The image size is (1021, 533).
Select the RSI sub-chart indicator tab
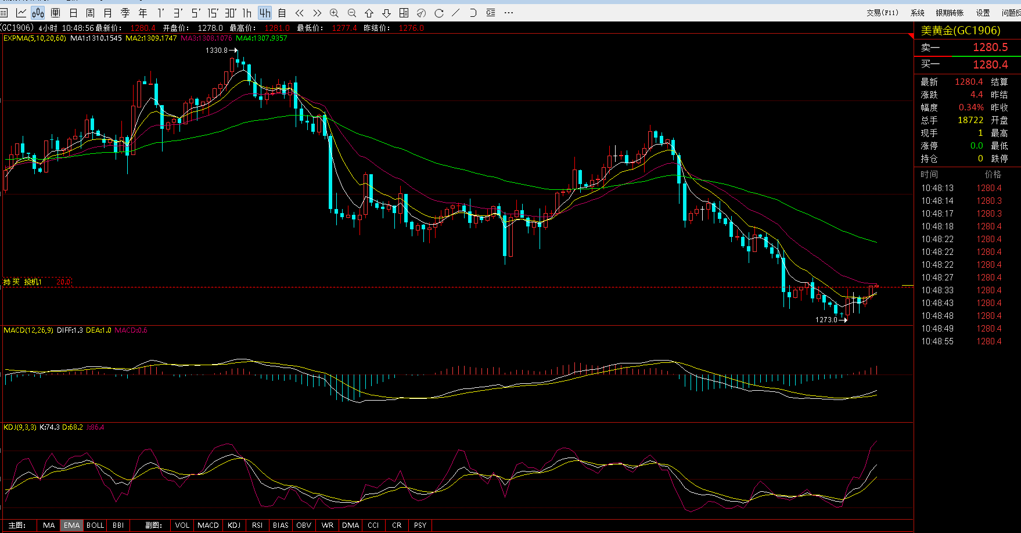[x=257, y=525]
